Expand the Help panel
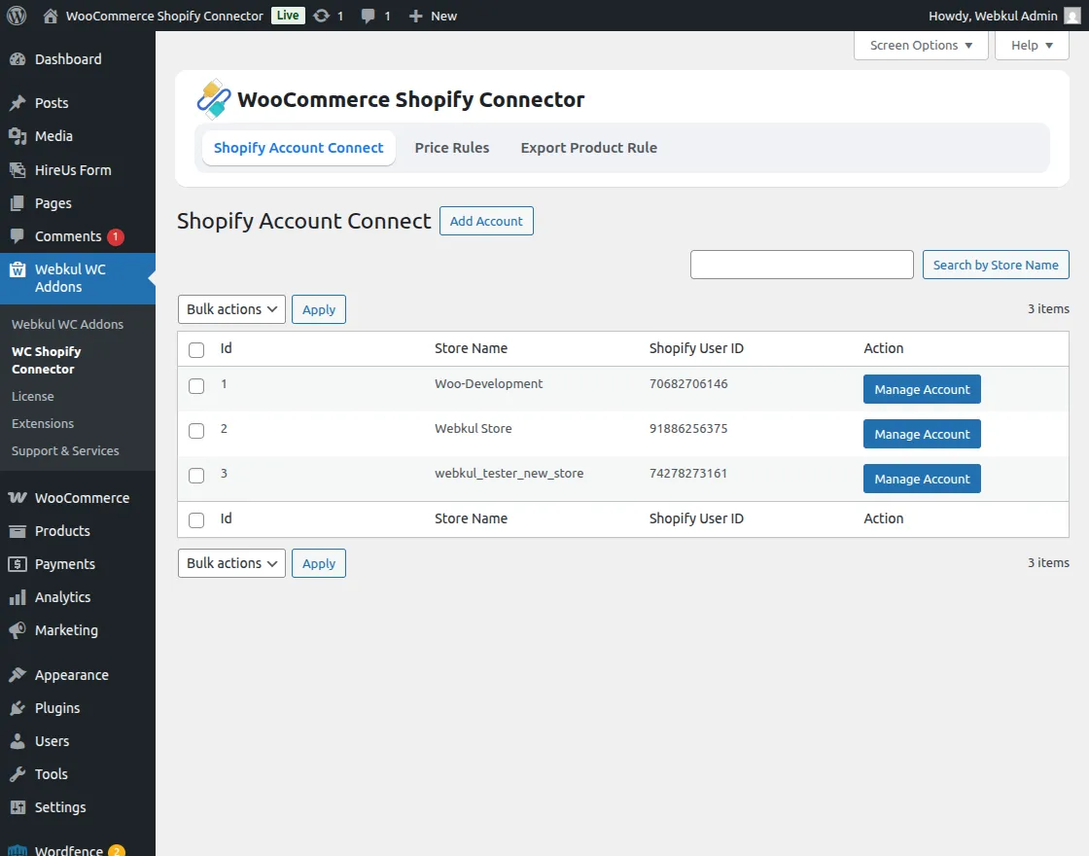Screen dimensions: 1089x856 1031,45
